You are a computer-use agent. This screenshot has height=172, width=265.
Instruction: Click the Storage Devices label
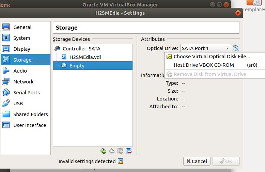[71, 39]
